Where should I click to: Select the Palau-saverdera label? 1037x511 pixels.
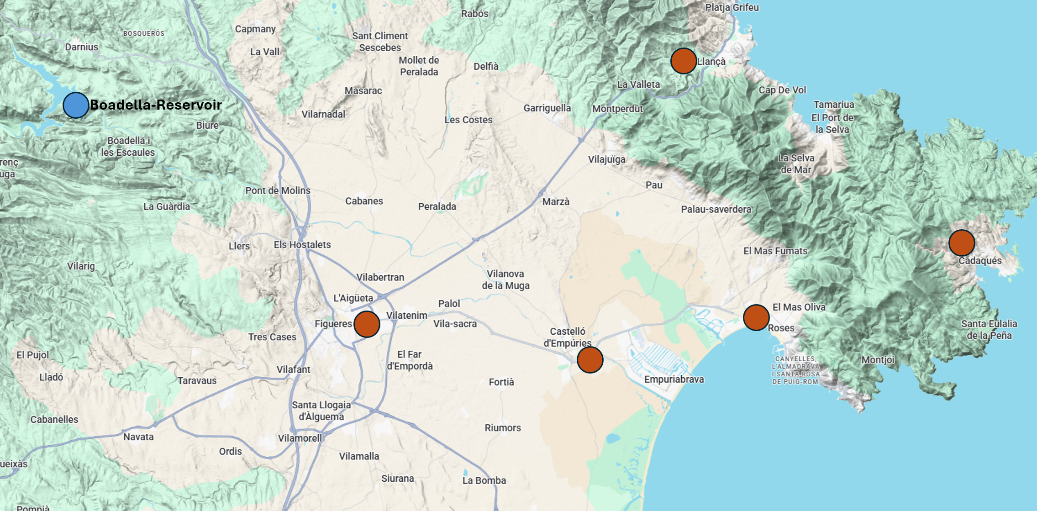(716, 209)
